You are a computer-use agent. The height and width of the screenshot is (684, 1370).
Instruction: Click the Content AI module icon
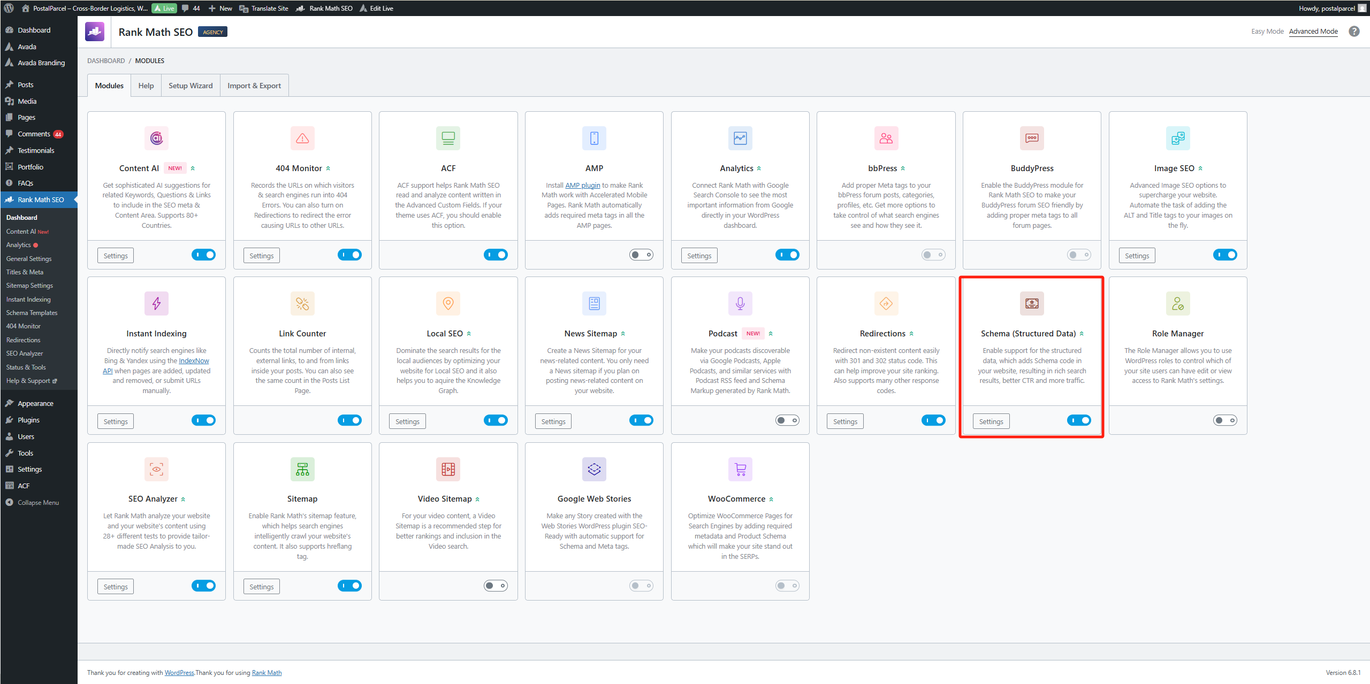coord(156,139)
